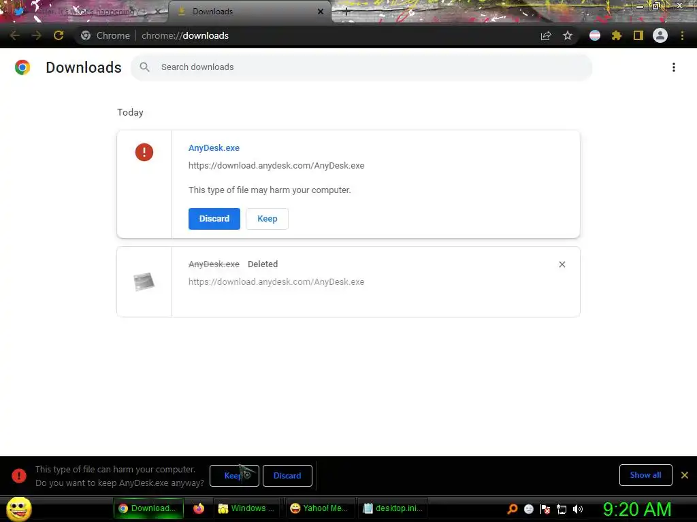The width and height of the screenshot is (697, 522).
Task: Open the Extensions puzzle icon
Action: tap(617, 35)
